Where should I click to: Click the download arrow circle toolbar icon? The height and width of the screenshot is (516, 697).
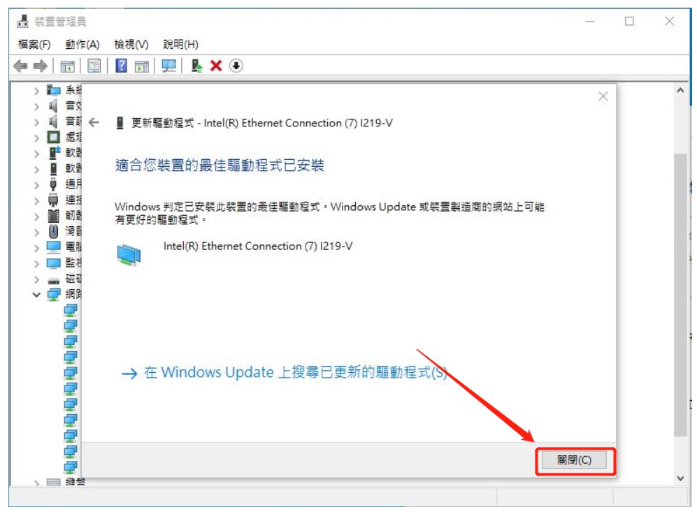pyautogui.click(x=236, y=66)
